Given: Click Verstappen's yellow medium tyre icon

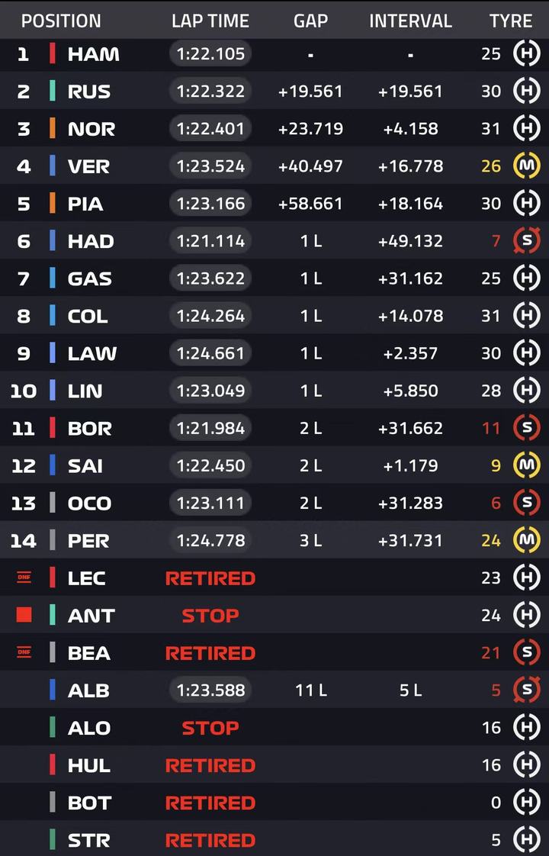Looking at the screenshot, I should click(x=527, y=166).
